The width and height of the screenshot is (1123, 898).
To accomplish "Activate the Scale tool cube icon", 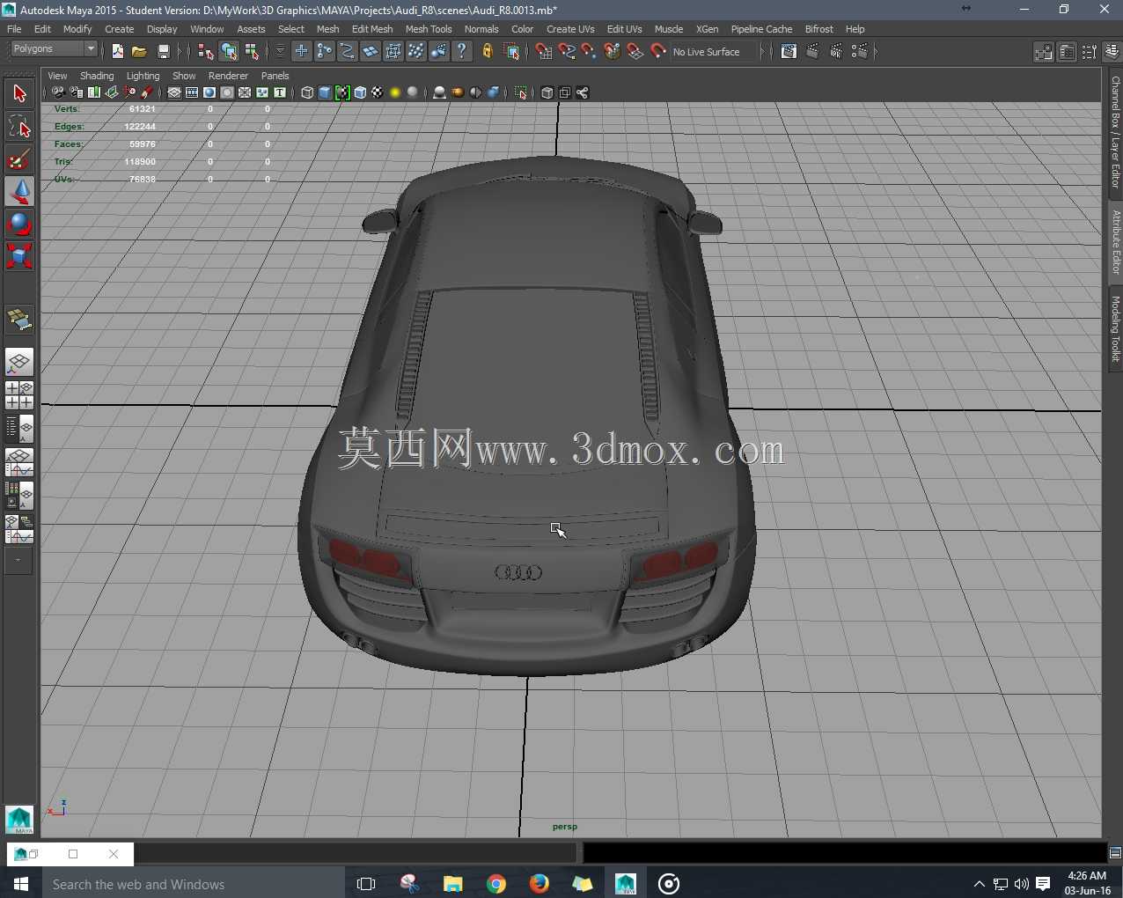I will pos(19,256).
